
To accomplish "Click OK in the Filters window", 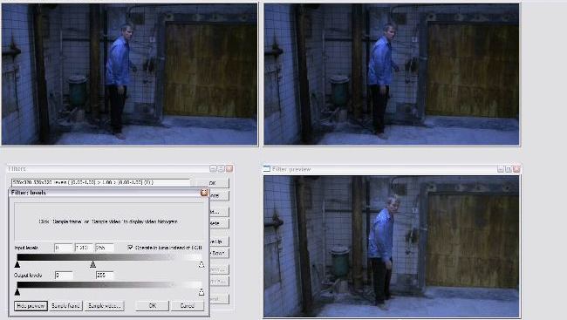I will point(213,183).
